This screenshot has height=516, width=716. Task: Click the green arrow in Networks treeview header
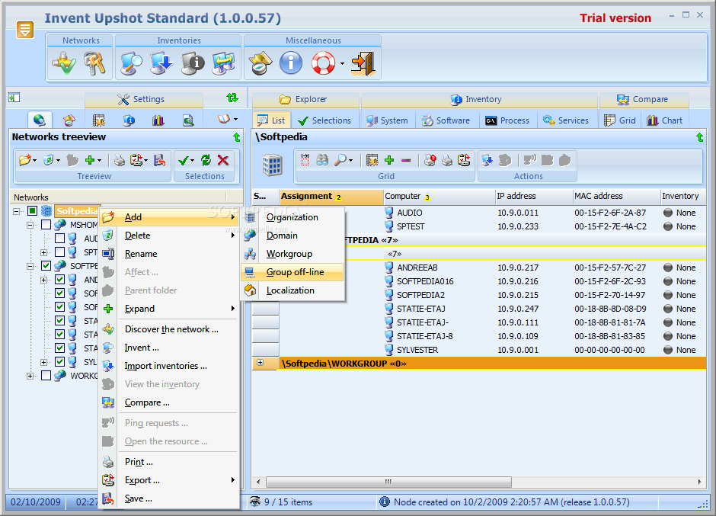pos(237,136)
